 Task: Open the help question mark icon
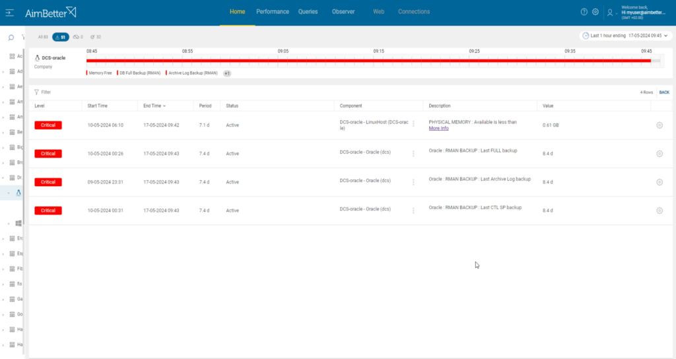click(x=584, y=12)
